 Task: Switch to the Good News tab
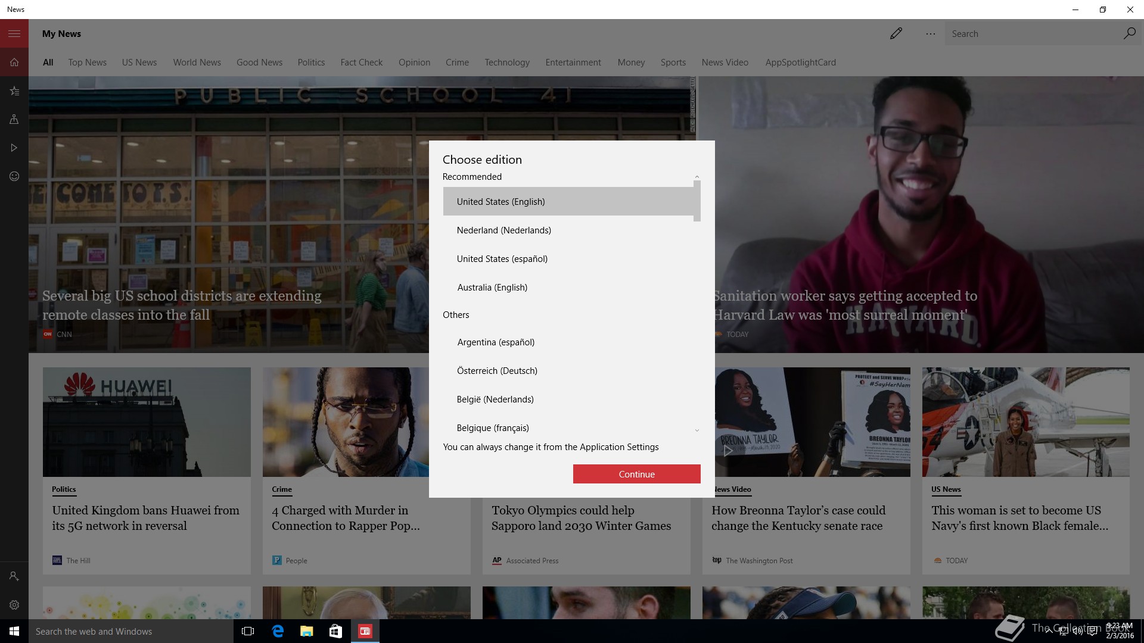point(259,63)
